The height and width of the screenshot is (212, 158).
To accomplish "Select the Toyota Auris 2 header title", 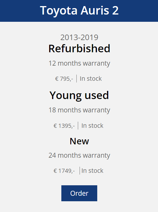I will coord(79,10).
